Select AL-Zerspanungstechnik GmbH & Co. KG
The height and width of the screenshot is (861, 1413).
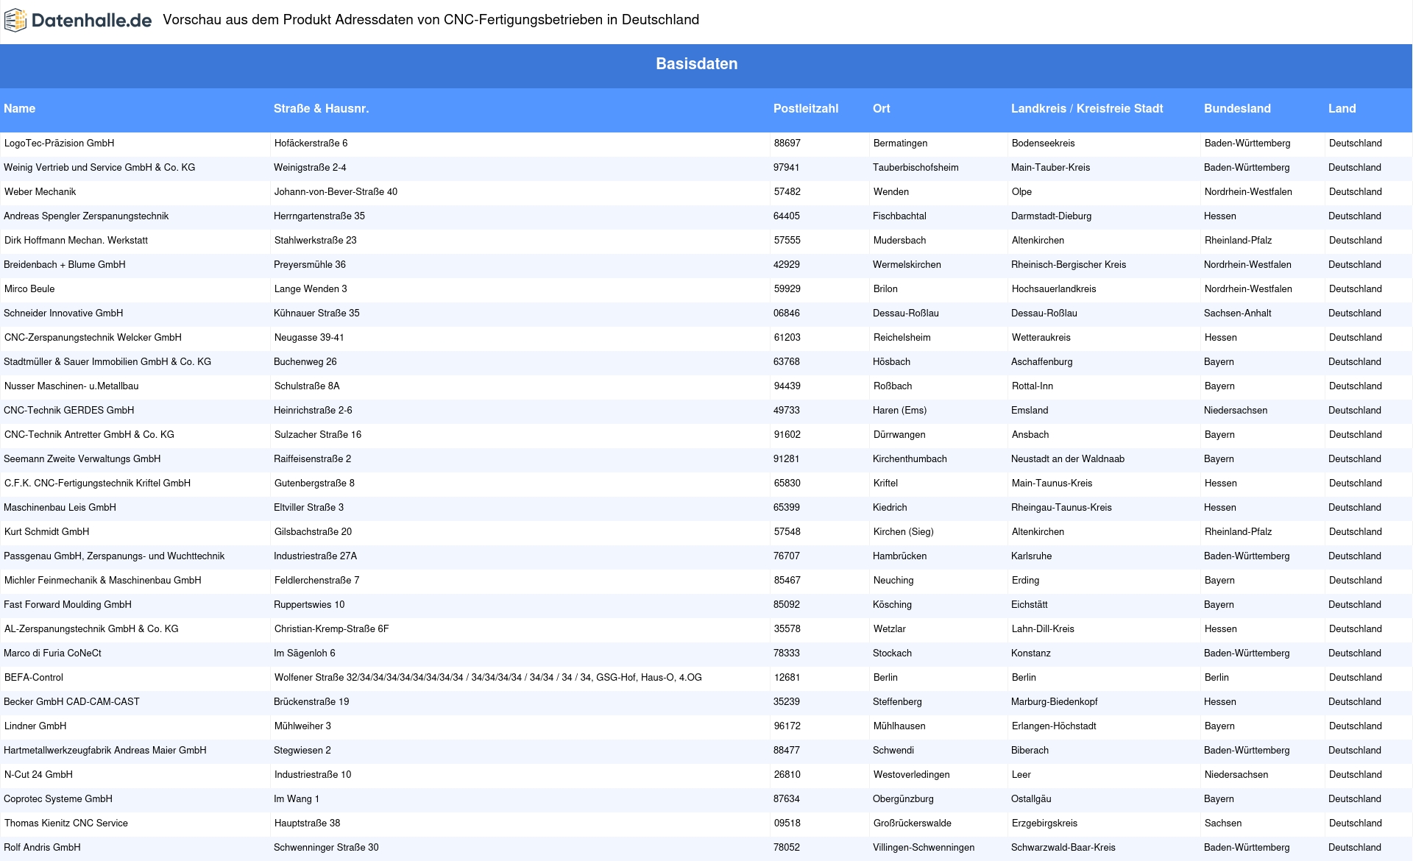(x=91, y=628)
